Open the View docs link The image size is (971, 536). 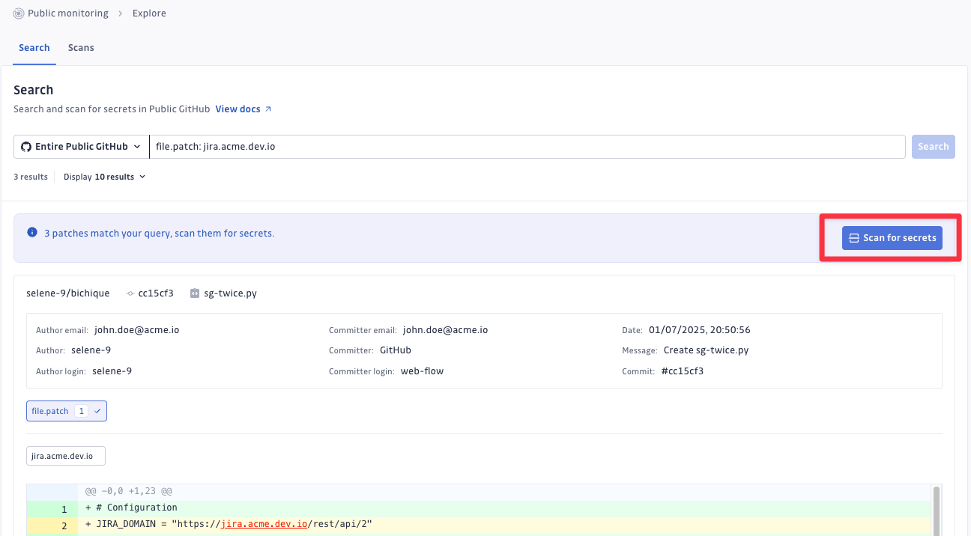tap(238, 109)
